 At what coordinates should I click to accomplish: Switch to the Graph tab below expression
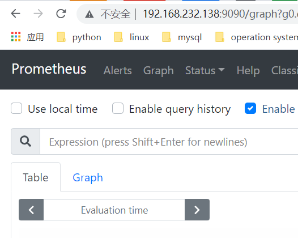point(88,177)
